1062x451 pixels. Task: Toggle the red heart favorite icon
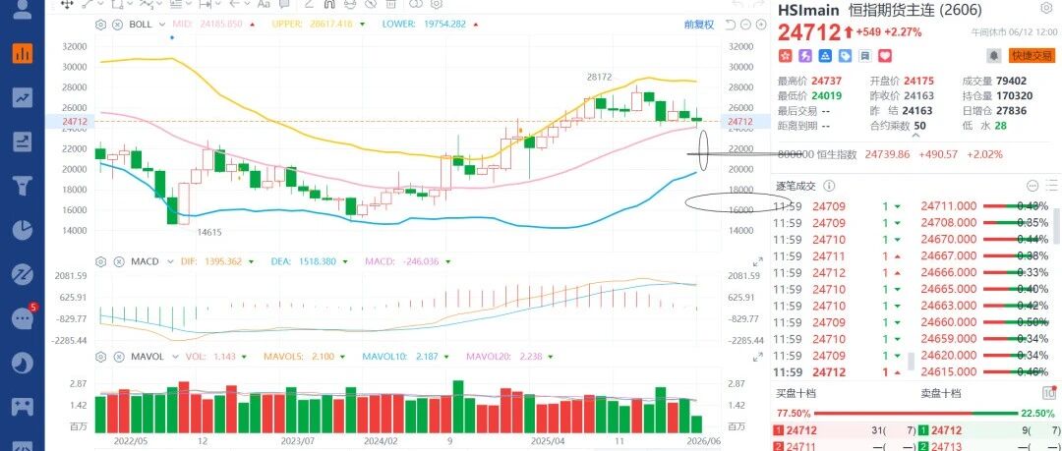point(885,56)
